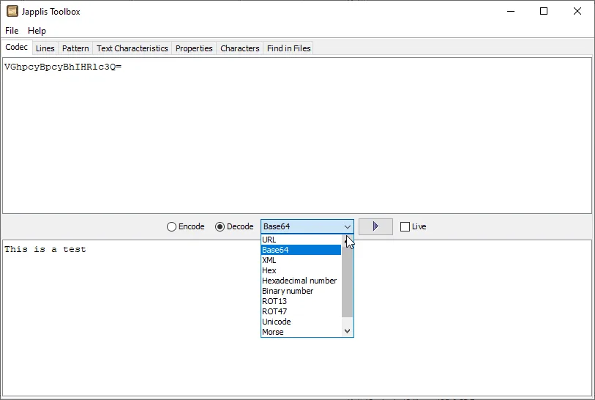
Task: Choose URL from the codec list
Action: point(302,240)
